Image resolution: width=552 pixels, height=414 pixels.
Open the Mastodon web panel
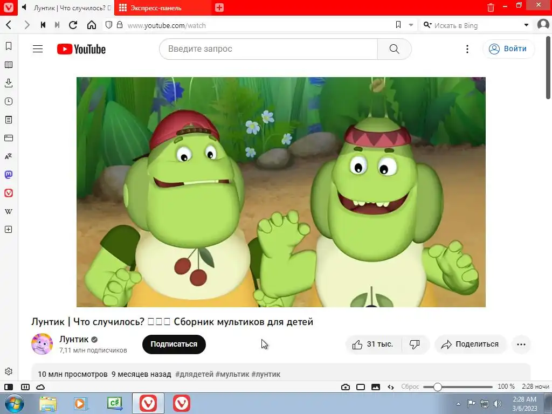[9, 175]
